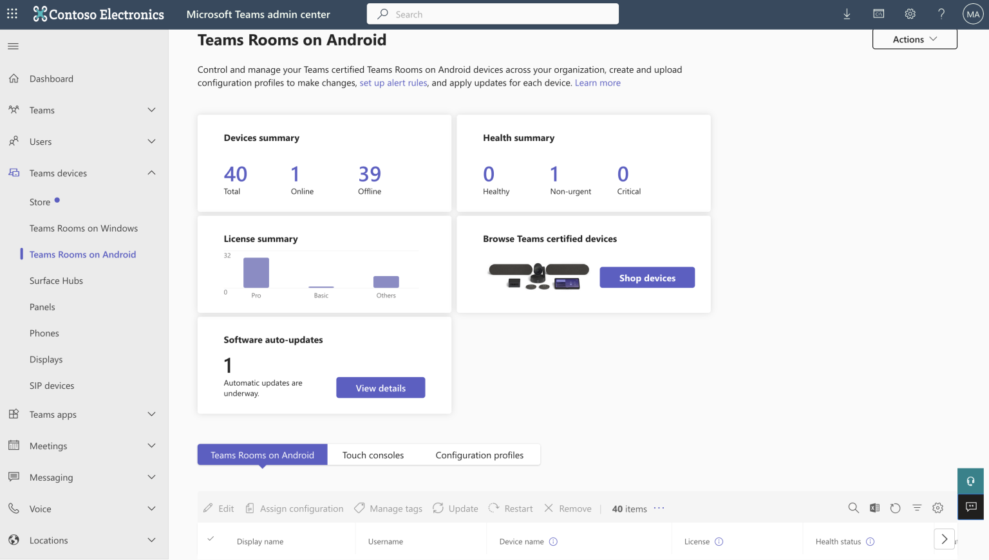The image size is (989, 560).
Task: Open column settings with the gear icon
Action: point(937,508)
